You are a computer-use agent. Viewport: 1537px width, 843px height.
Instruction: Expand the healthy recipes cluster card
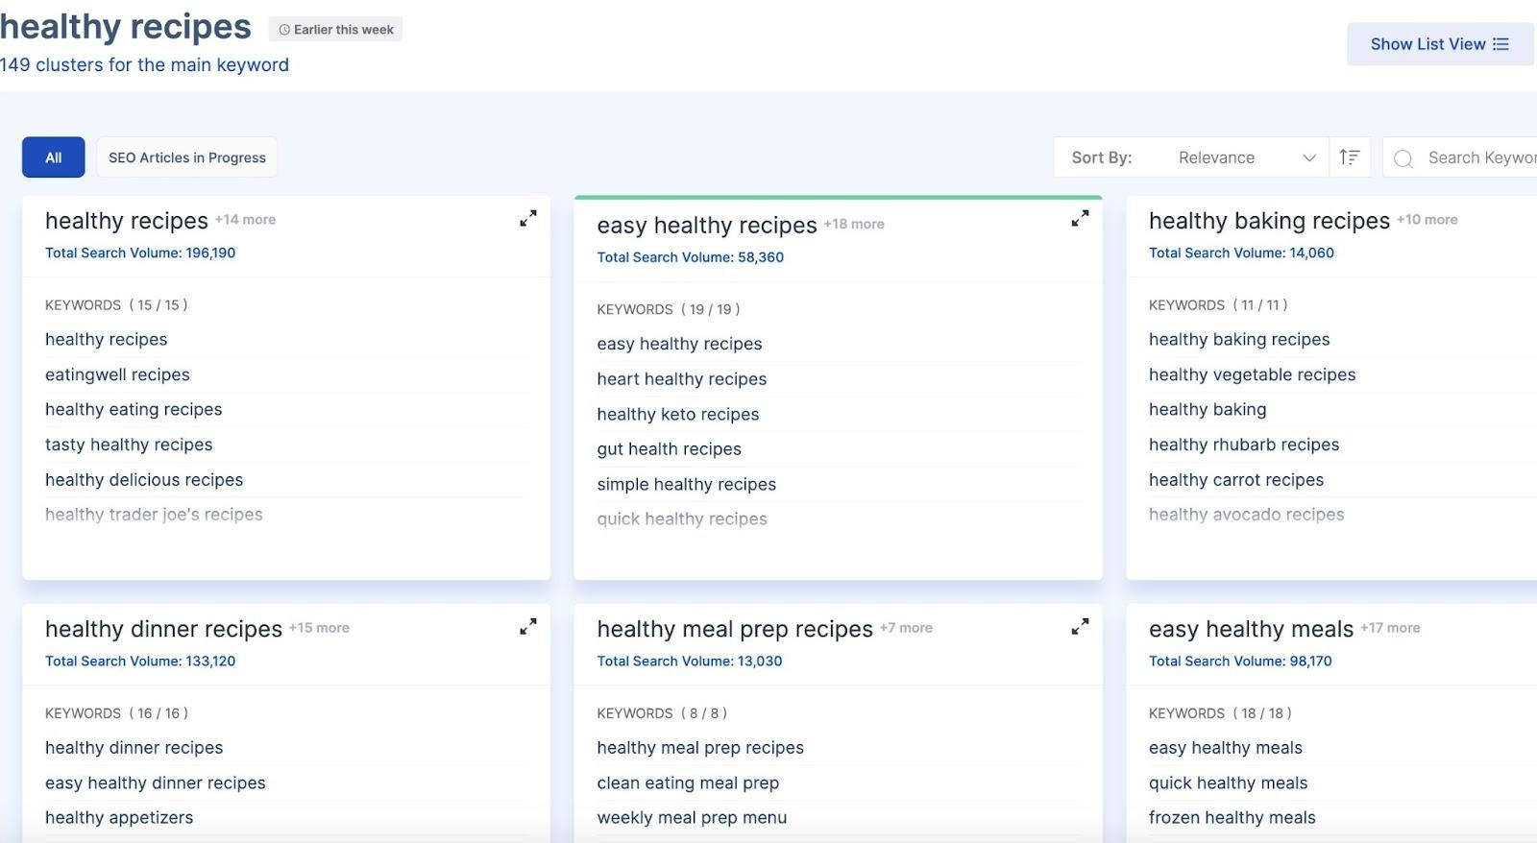click(x=528, y=219)
